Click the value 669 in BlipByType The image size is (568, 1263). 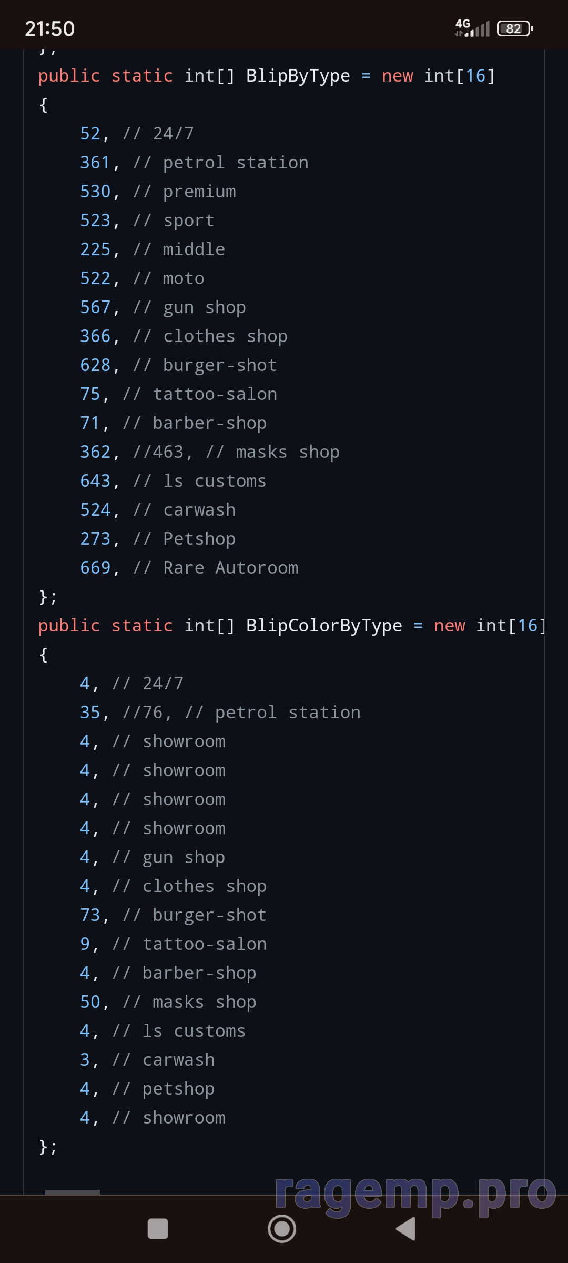(x=95, y=568)
